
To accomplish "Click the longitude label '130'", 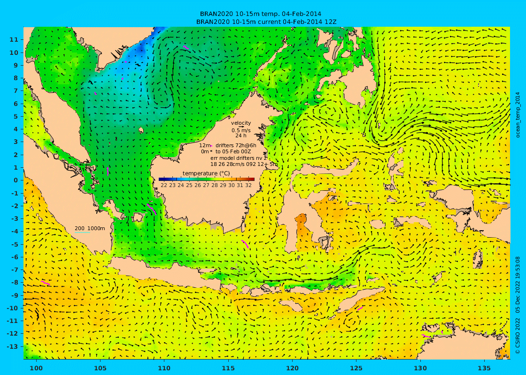I will point(420,367).
